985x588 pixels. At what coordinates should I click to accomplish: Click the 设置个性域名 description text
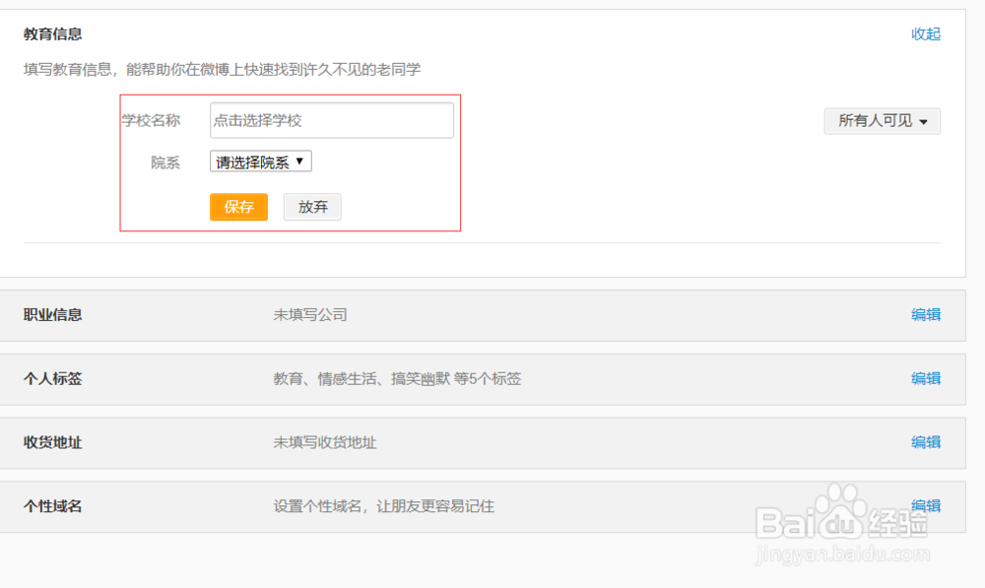coord(384,506)
